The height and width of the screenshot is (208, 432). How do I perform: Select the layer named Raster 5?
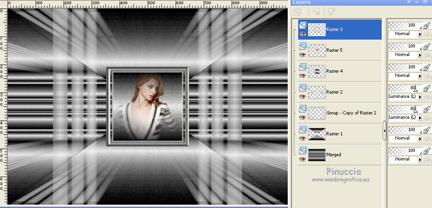click(x=334, y=50)
